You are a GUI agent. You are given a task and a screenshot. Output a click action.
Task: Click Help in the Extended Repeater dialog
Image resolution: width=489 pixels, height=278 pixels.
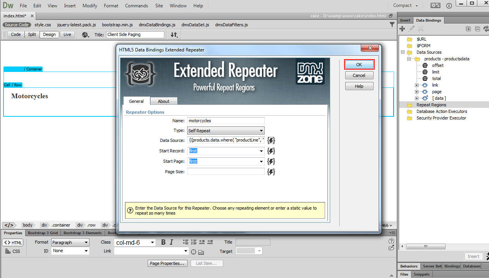coord(359,86)
